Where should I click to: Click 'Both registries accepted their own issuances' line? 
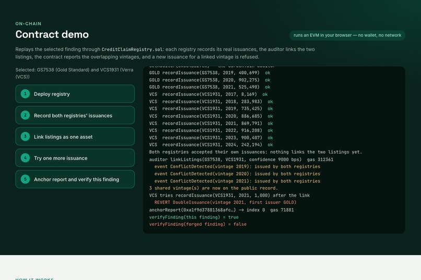[x=255, y=152]
